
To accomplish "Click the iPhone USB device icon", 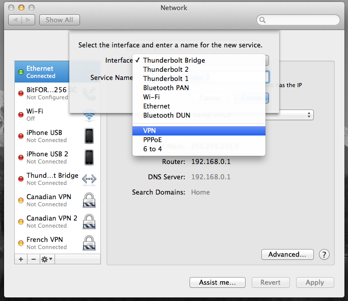I will pyautogui.click(x=89, y=136).
